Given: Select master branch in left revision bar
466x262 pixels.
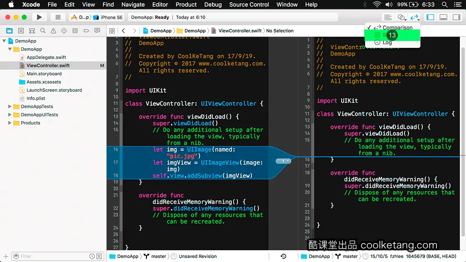Looking at the screenshot, I should click(x=155, y=256).
